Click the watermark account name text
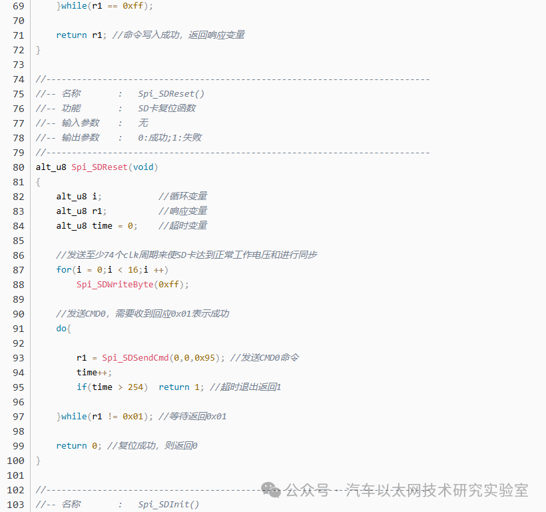This screenshot has height=512, width=546. (x=437, y=490)
